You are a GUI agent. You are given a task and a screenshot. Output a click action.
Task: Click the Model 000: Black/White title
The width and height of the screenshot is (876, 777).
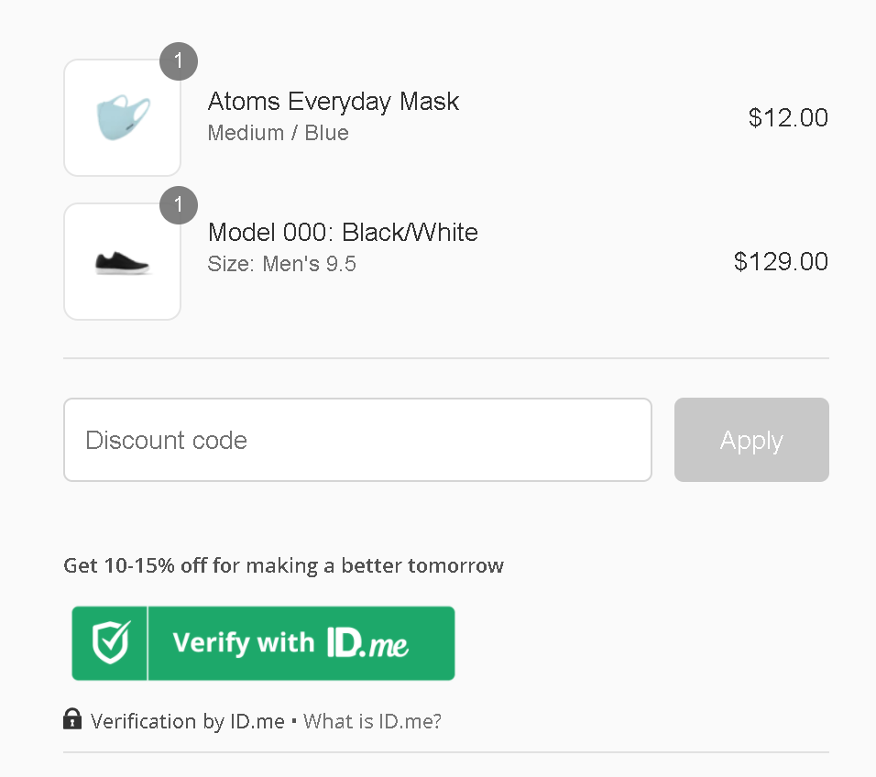(343, 233)
